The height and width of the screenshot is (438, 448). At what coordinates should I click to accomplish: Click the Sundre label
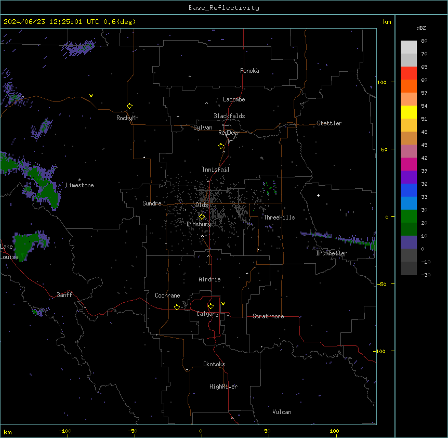(x=152, y=203)
